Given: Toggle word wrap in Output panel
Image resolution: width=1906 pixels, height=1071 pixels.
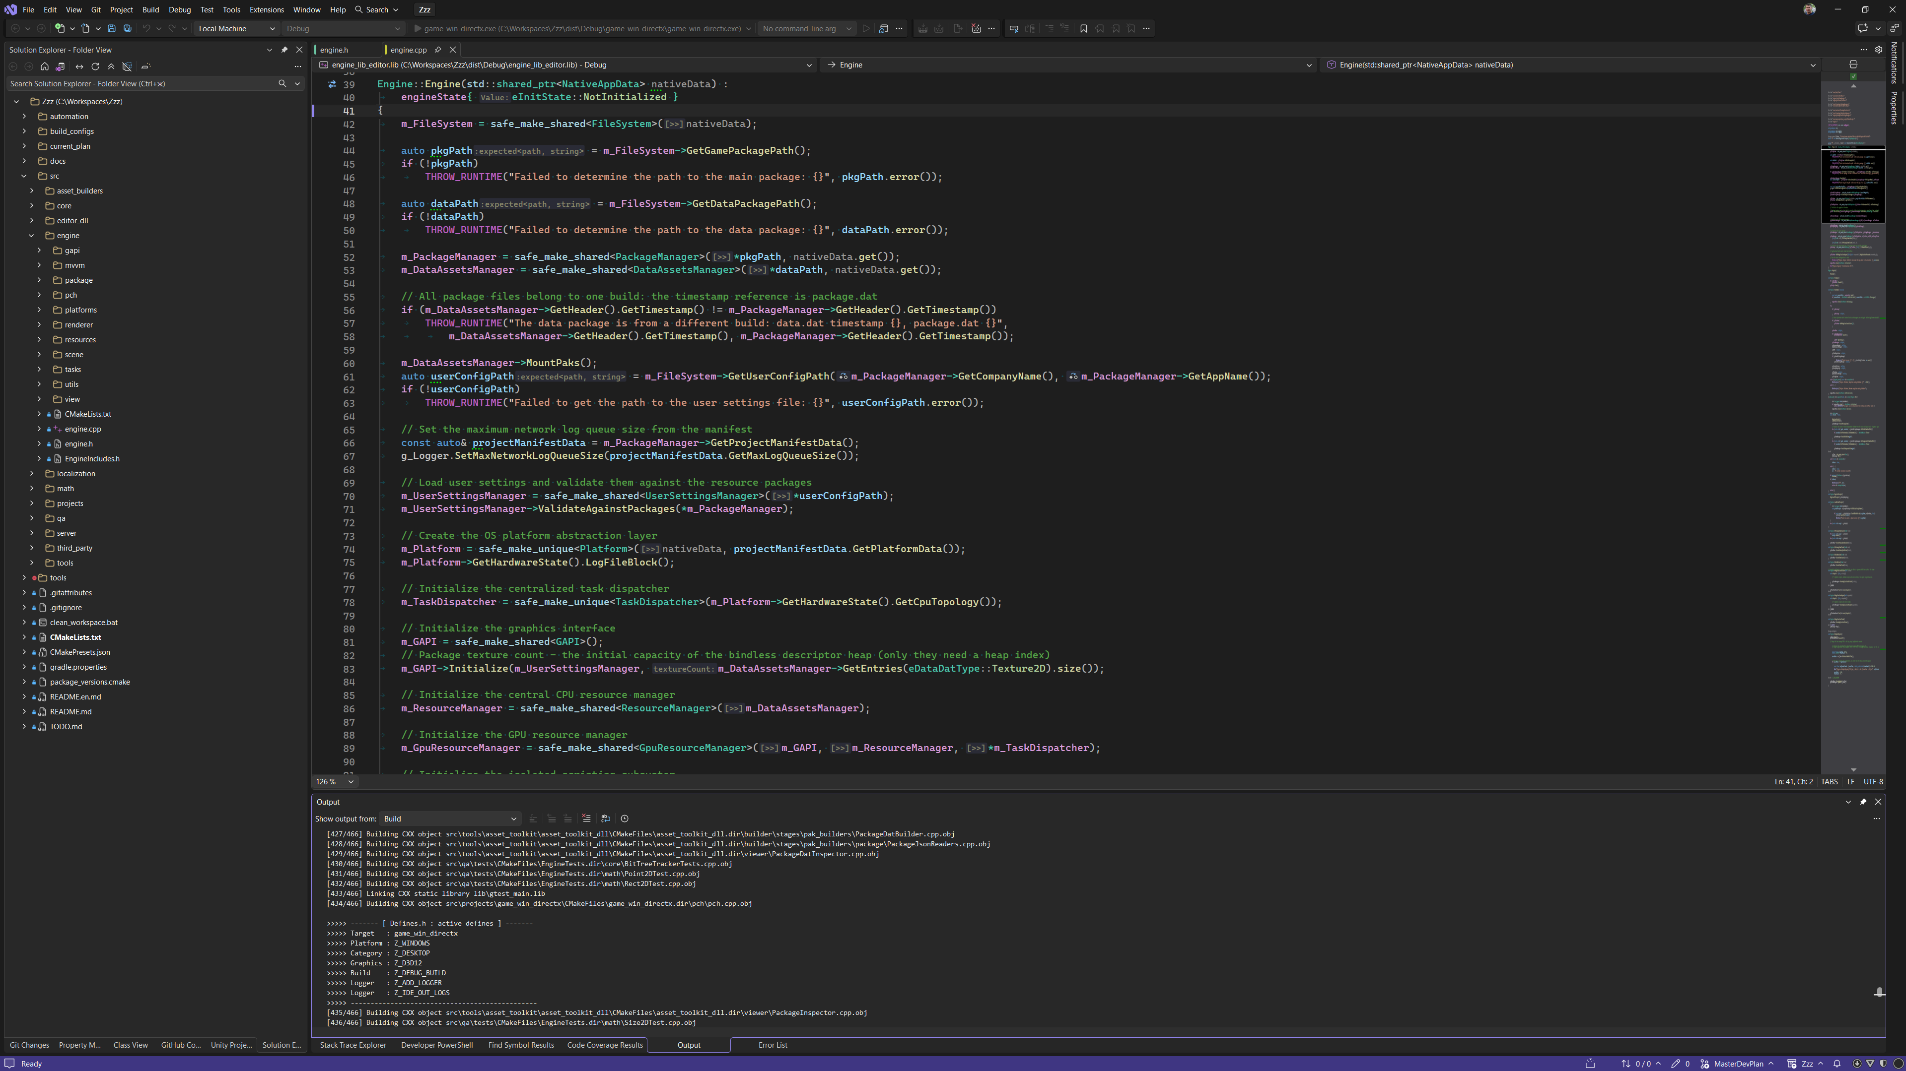Looking at the screenshot, I should coord(605,818).
